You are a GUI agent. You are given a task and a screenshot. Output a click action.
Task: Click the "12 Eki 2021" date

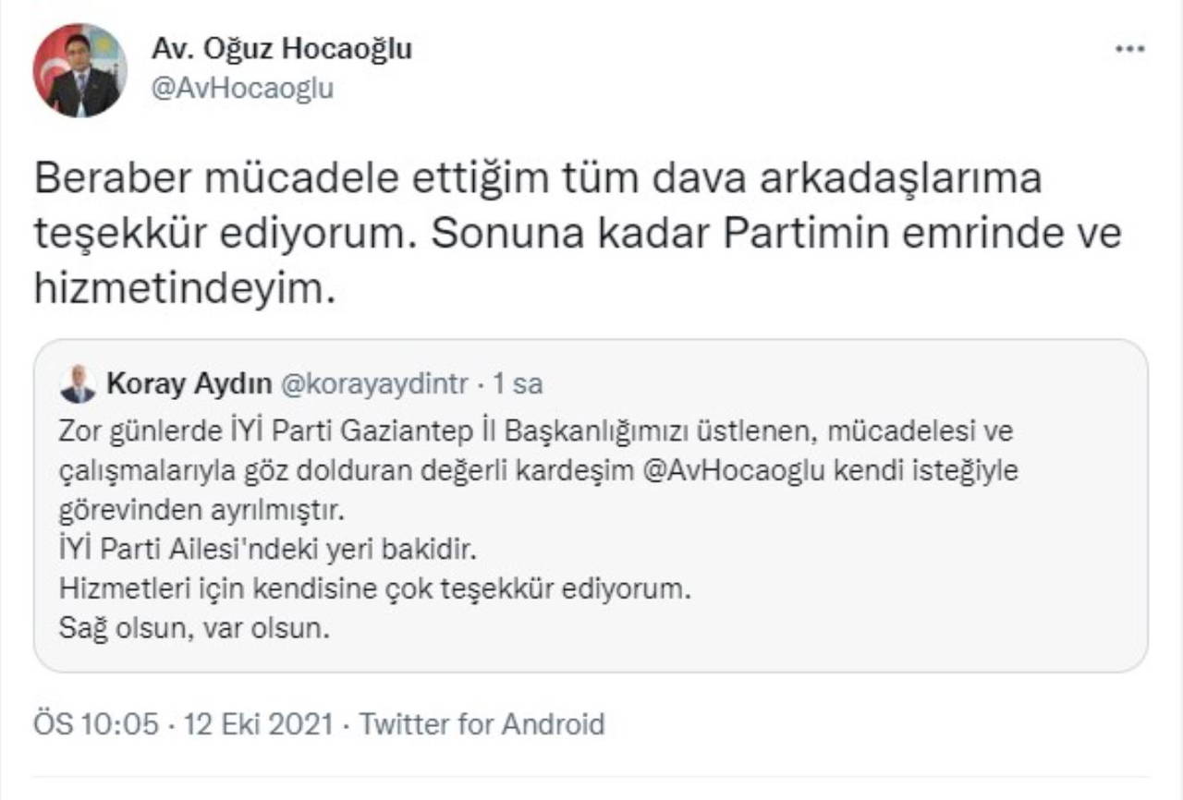258,723
